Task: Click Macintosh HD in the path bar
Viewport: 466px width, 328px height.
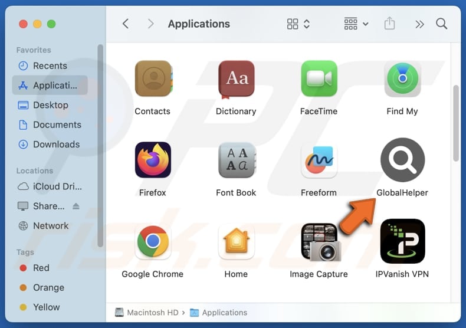Action: pyautogui.click(x=147, y=313)
